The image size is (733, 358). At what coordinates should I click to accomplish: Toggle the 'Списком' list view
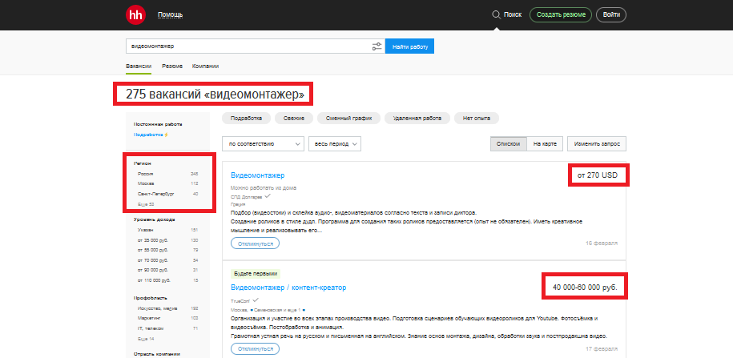click(x=508, y=143)
